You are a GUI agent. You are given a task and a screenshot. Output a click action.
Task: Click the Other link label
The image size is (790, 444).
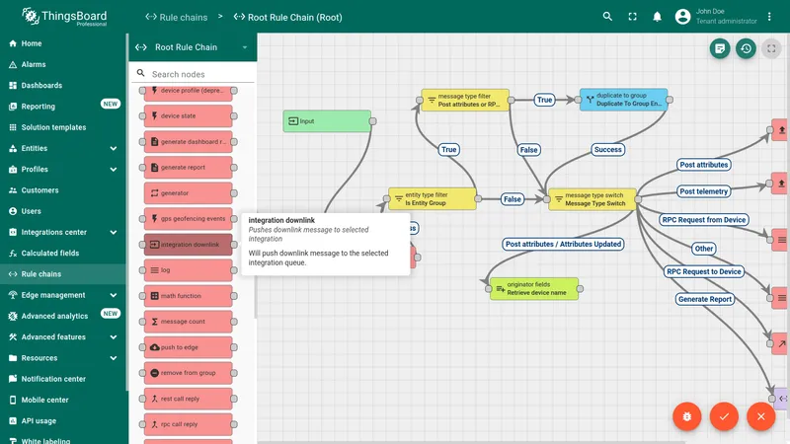pyautogui.click(x=704, y=249)
